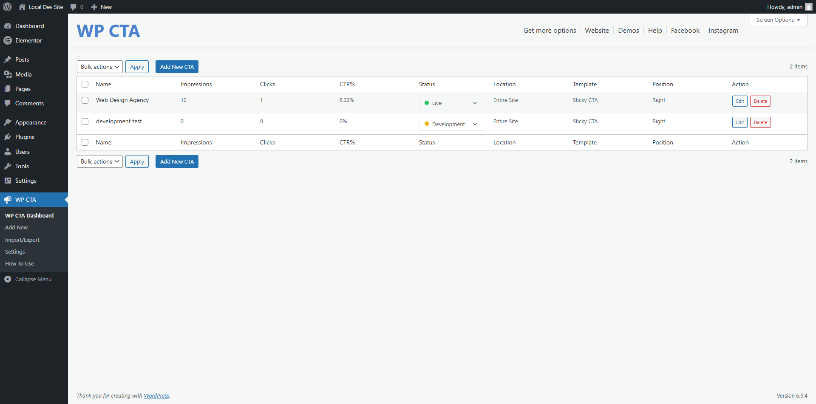Click the Tools wrench icon

coord(8,166)
